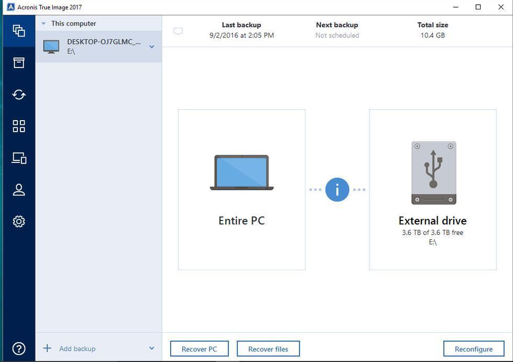The image size is (513, 362).
Task: Click the Recover files button
Action: (268, 349)
